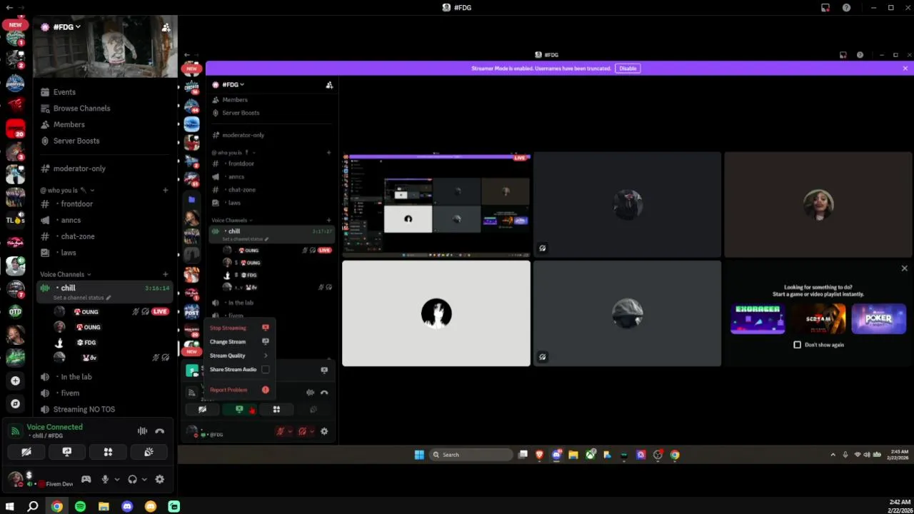Toggle the red muted microphone in streamed Discord
Image resolution: width=914 pixels, height=514 pixels.
pos(281,431)
